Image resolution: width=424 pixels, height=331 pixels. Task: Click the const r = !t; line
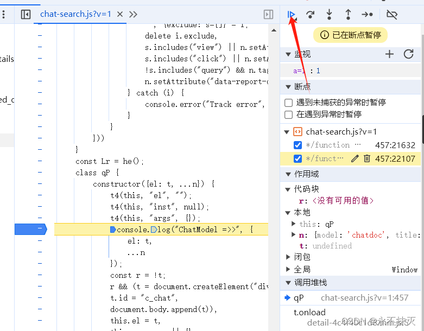(138, 275)
